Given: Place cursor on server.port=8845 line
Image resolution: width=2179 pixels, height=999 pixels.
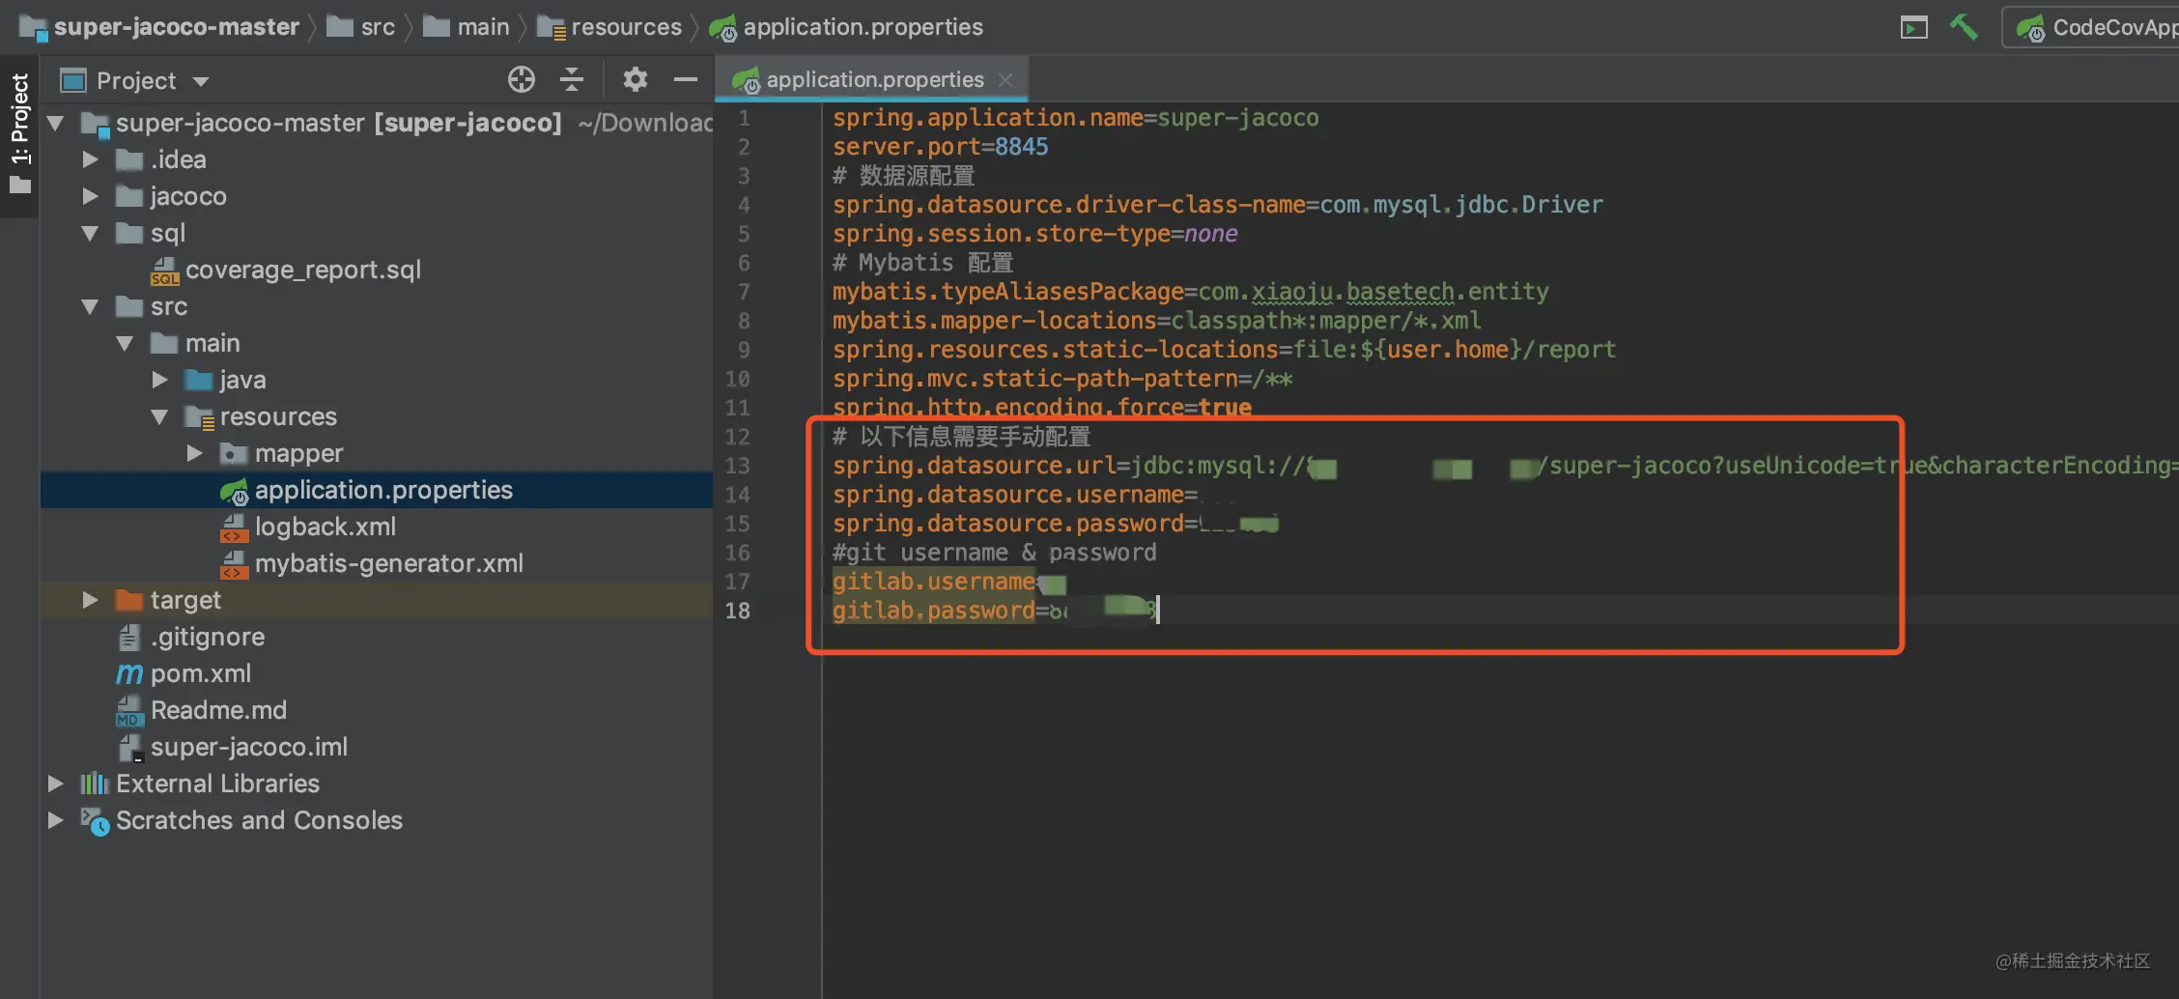Looking at the screenshot, I should point(940,147).
